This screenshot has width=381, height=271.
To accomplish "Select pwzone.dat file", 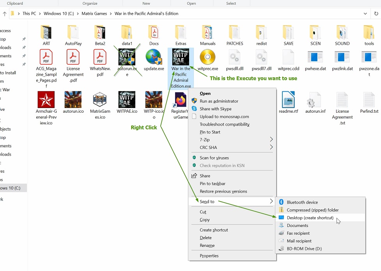I will click(x=369, y=63).
